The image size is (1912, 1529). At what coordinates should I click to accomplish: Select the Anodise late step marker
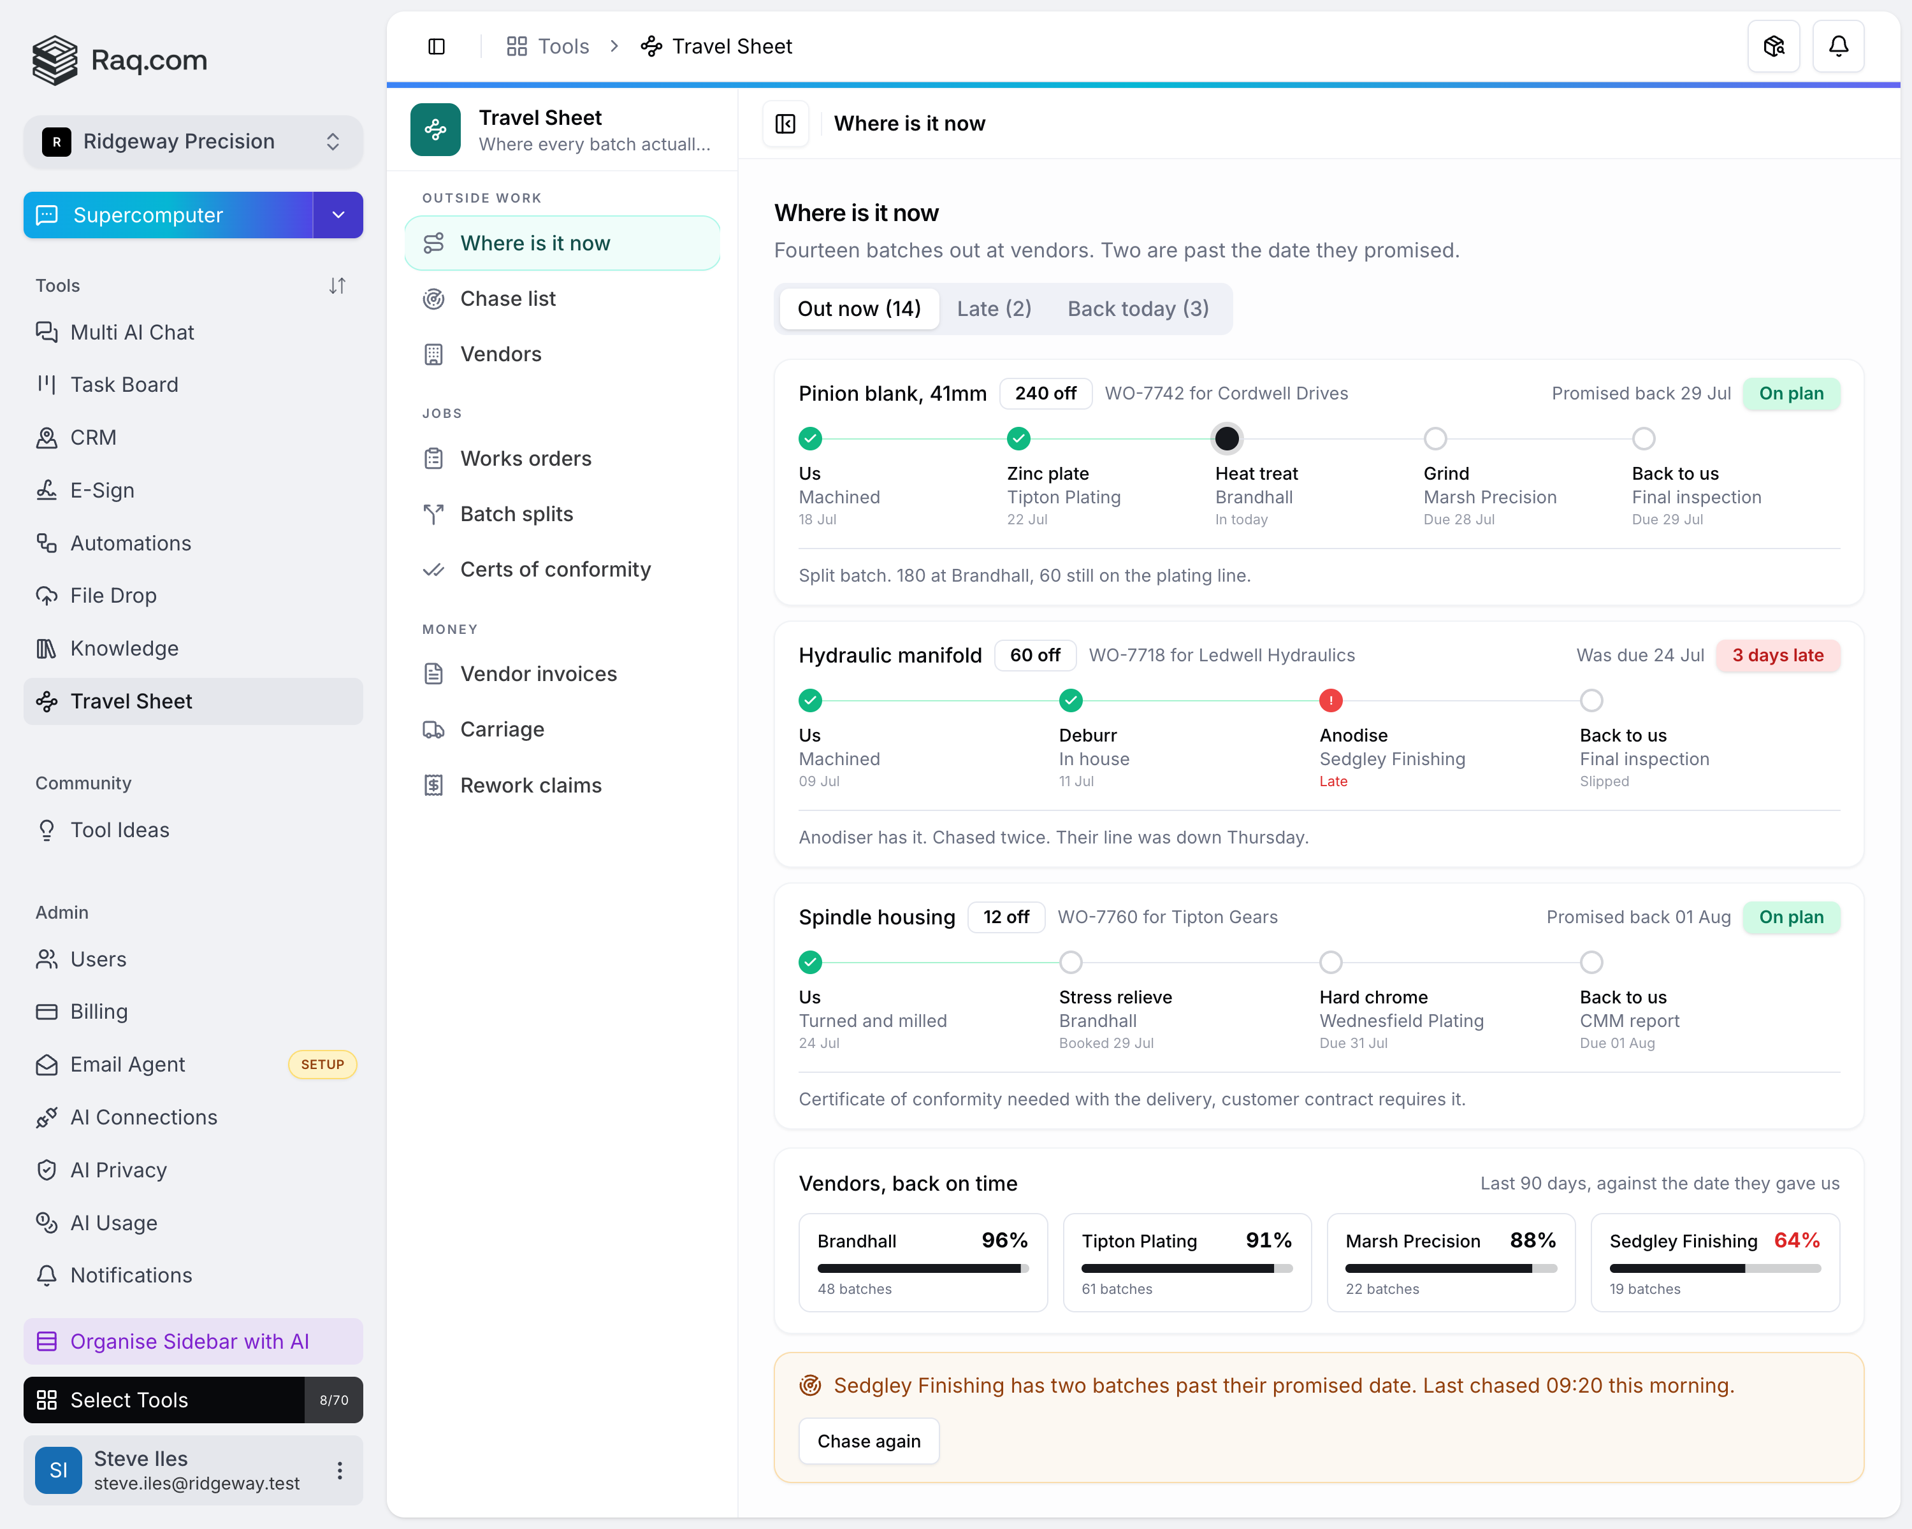pos(1330,700)
